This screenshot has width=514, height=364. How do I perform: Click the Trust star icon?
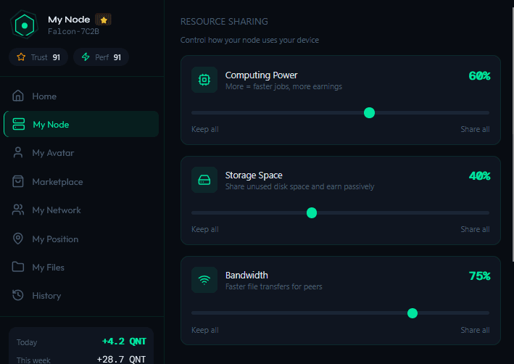21,57
